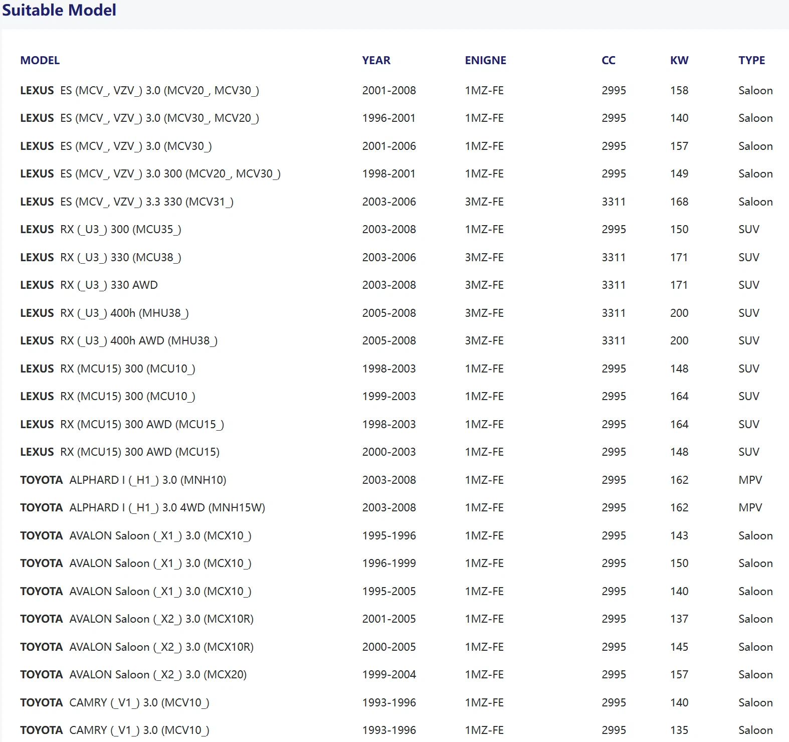Click year range 2000-2005
This screenshot has width=789, height=742.
(389, 647)
